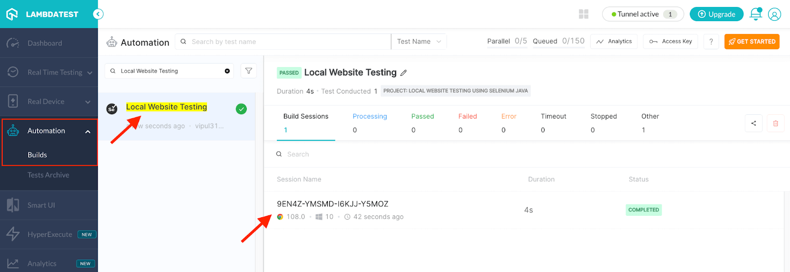
Task: Share the build via share icon
Action: pyautogui.click(x=753, y=123)
